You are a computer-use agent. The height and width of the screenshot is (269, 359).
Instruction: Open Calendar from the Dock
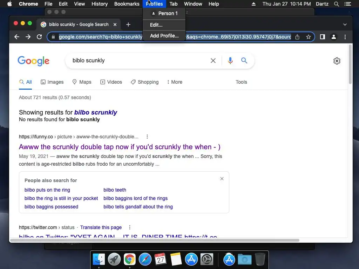pos(160,260)
